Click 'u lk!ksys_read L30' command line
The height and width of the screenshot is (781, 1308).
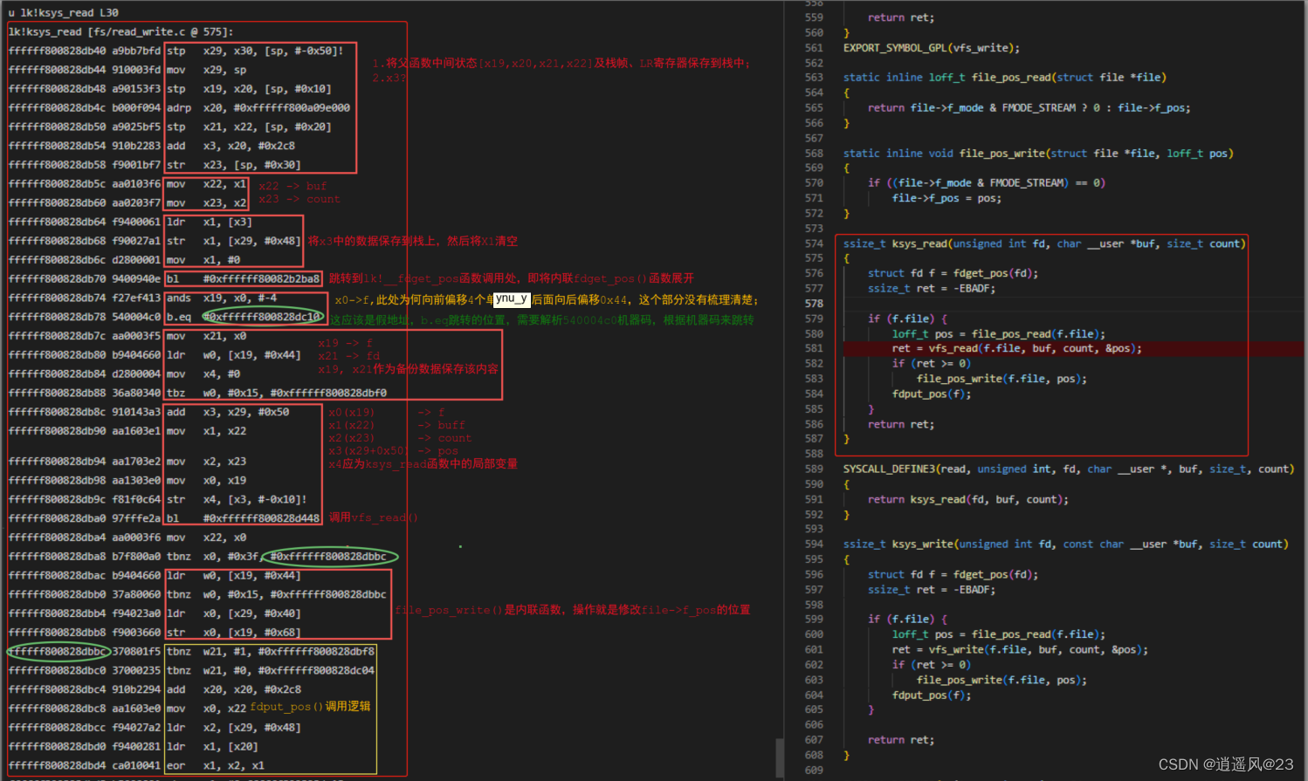coord(63,13)
